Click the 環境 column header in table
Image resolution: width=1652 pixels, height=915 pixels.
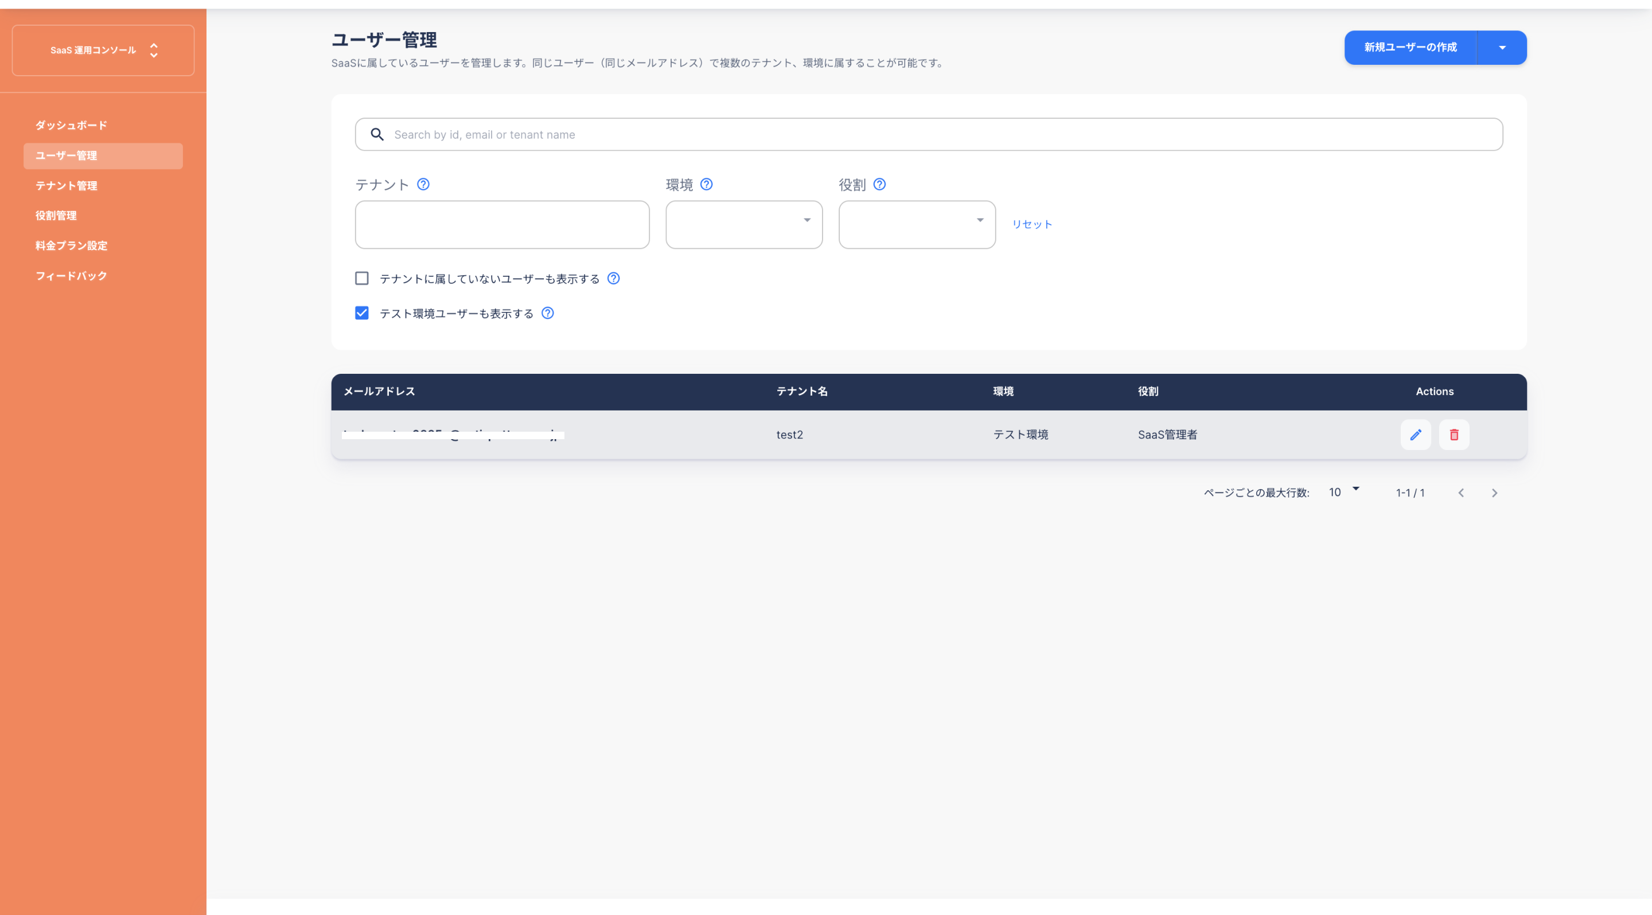pyautogui.click(x=1003, y=392)
